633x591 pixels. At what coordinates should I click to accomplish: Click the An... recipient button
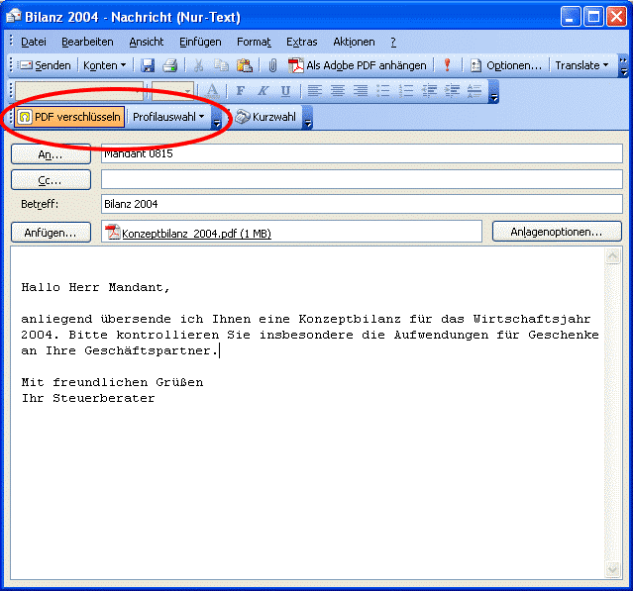coord(51,154)
